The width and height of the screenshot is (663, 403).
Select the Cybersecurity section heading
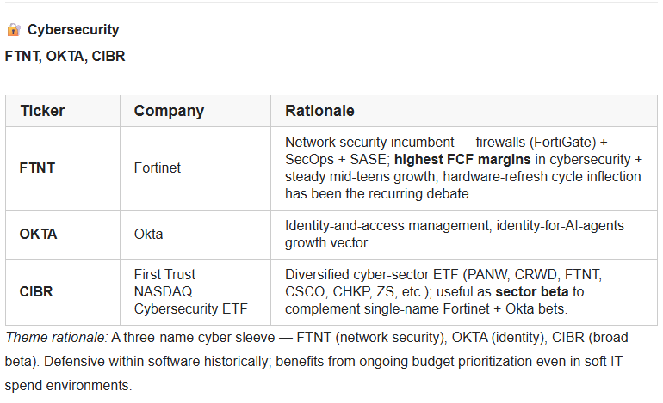click(73, 30)
